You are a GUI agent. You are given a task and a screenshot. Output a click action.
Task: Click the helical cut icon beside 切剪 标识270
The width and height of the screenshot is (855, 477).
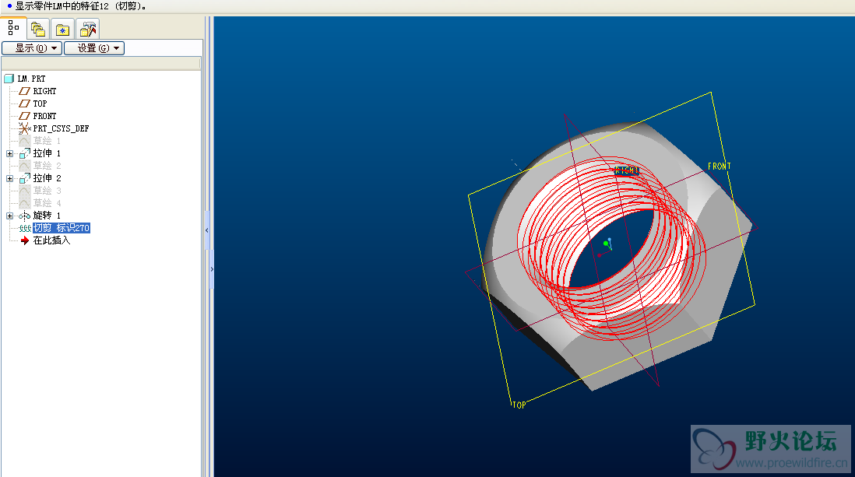pos(25,229)
